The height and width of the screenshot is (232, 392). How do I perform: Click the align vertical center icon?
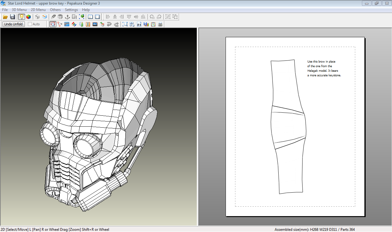coord(136,17)
